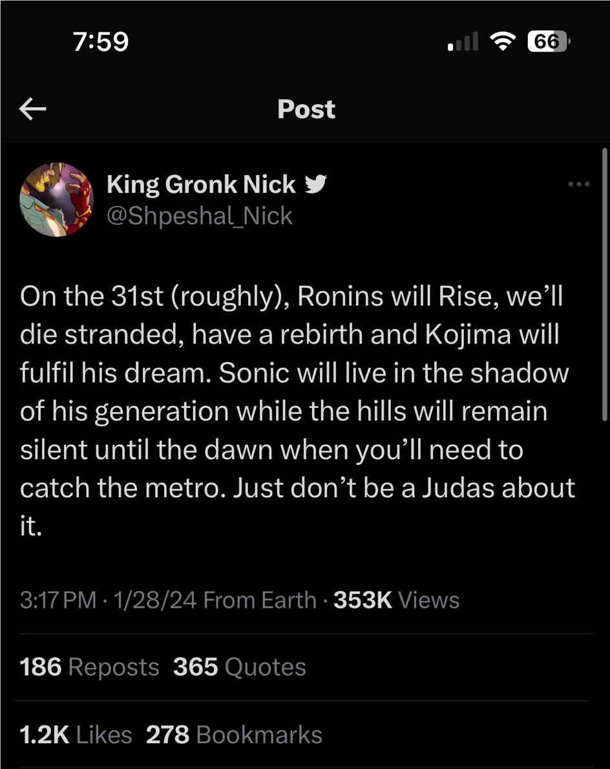Tap the From Earth location label
This screenshot has width=610, height=769.
[x=260, y=600]
